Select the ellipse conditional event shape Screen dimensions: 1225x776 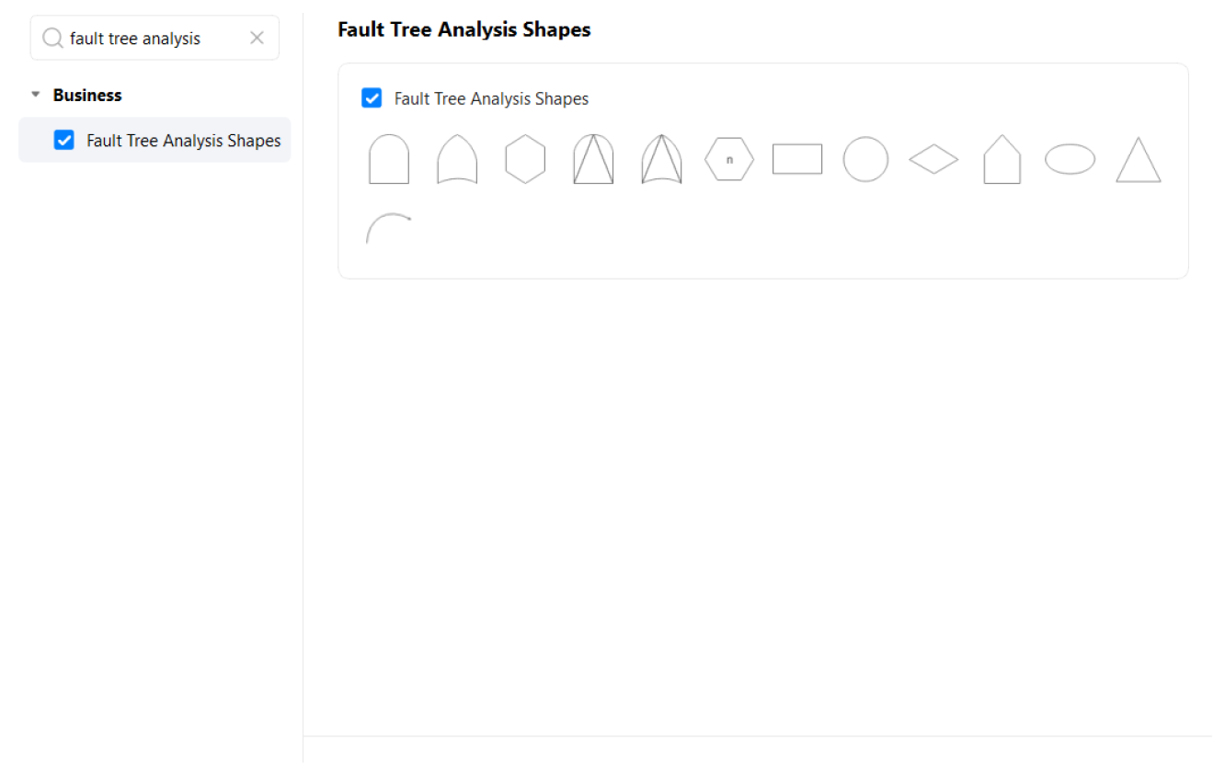coord(1070,159)
